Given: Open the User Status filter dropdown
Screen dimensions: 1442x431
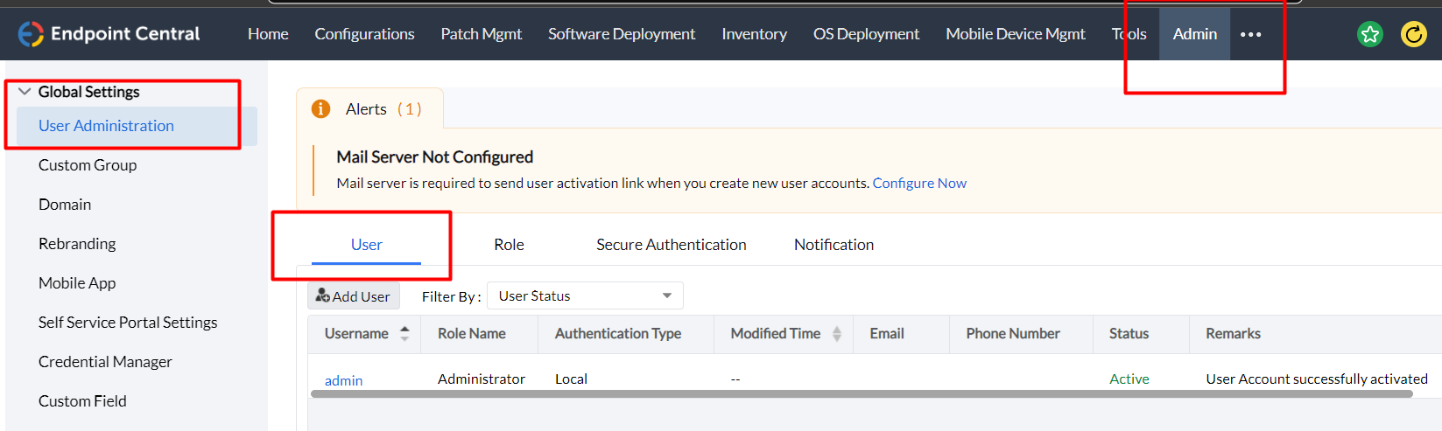Looking at the screenshot, I should tap(585, 296).
